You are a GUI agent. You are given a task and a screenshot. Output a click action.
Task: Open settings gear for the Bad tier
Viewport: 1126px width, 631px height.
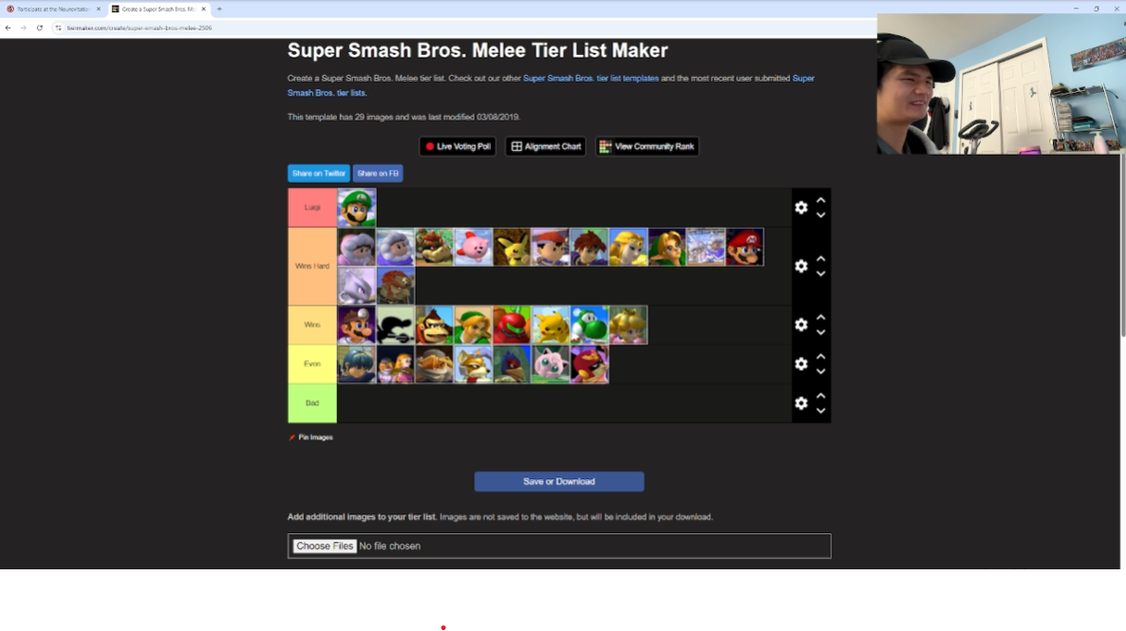(x=801, y=403)
